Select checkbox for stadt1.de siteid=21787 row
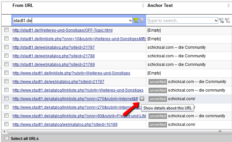The width and height of the screenshot is (232, 142). tap(6, 47)
